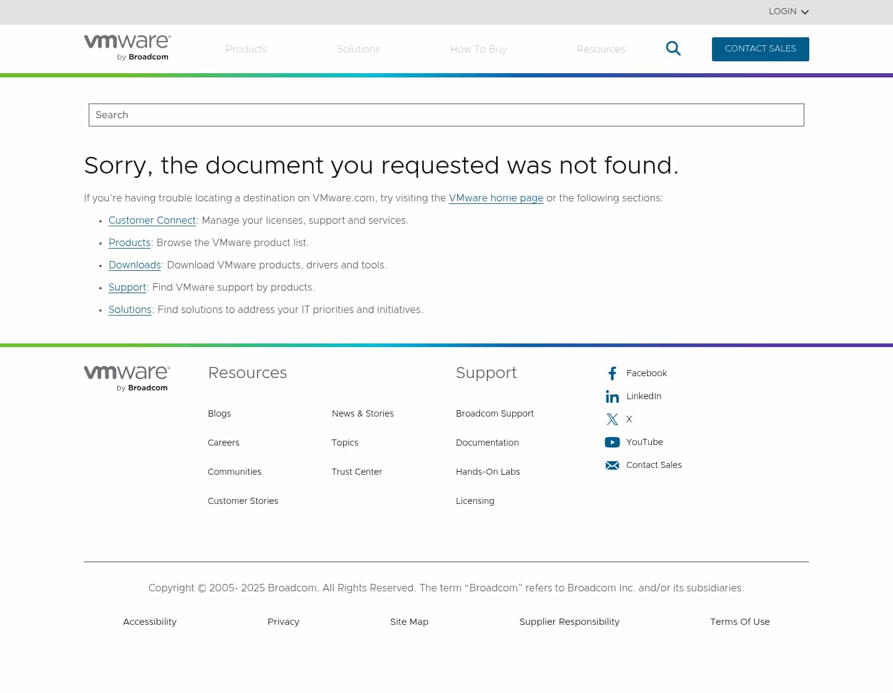Viewport: 893px width, 693px height.
Task: Click the VMware by Broadcom footer logo
Action: (x=127, y=379)
